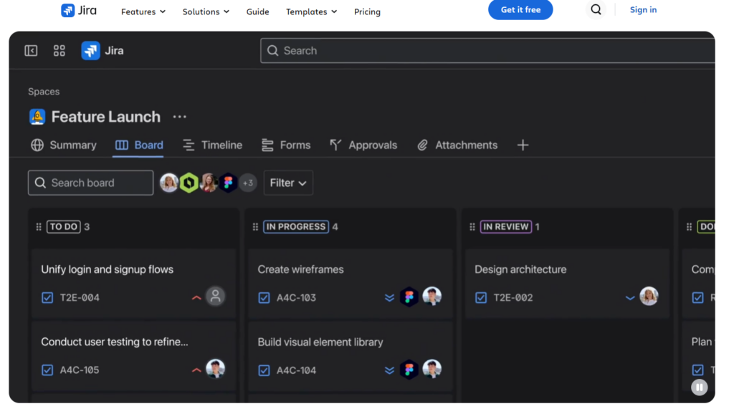Screen dimensions: 734x414
Task: Click the unassigned avatar on T2E-004
Action: 215,296
